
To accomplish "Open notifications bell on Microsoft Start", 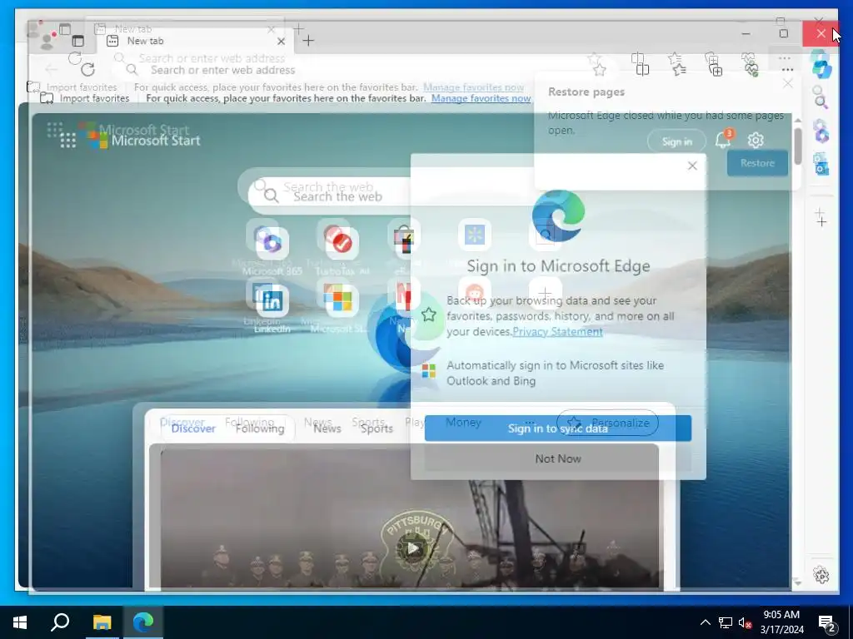I will point(723,140).
